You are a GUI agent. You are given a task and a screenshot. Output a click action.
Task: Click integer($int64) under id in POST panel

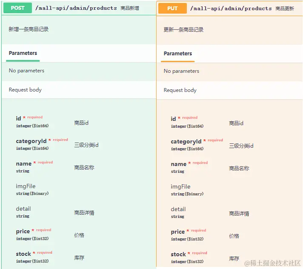click(32, 126)
